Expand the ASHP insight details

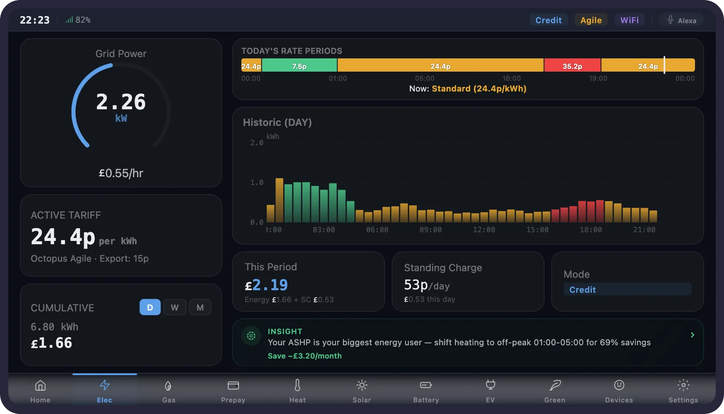point(692,335)
